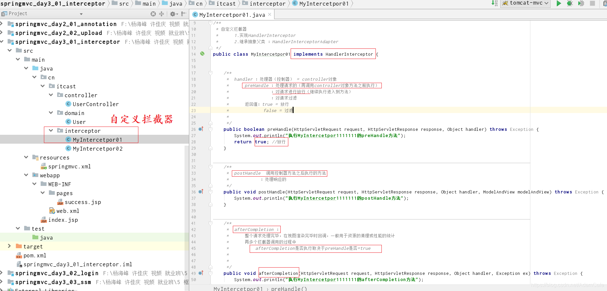Select the User class in domain package
Image resolution: width=607 pixels, height=291 pixels.
(x=76, y=122)
